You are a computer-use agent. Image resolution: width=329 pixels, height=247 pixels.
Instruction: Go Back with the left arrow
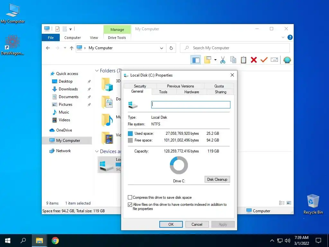(48, 48)
